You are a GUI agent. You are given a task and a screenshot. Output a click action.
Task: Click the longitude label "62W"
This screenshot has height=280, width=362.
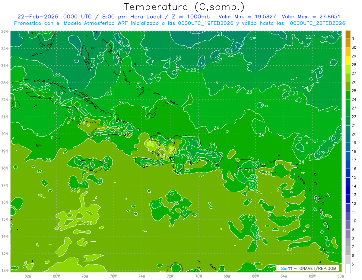[312, 276]
